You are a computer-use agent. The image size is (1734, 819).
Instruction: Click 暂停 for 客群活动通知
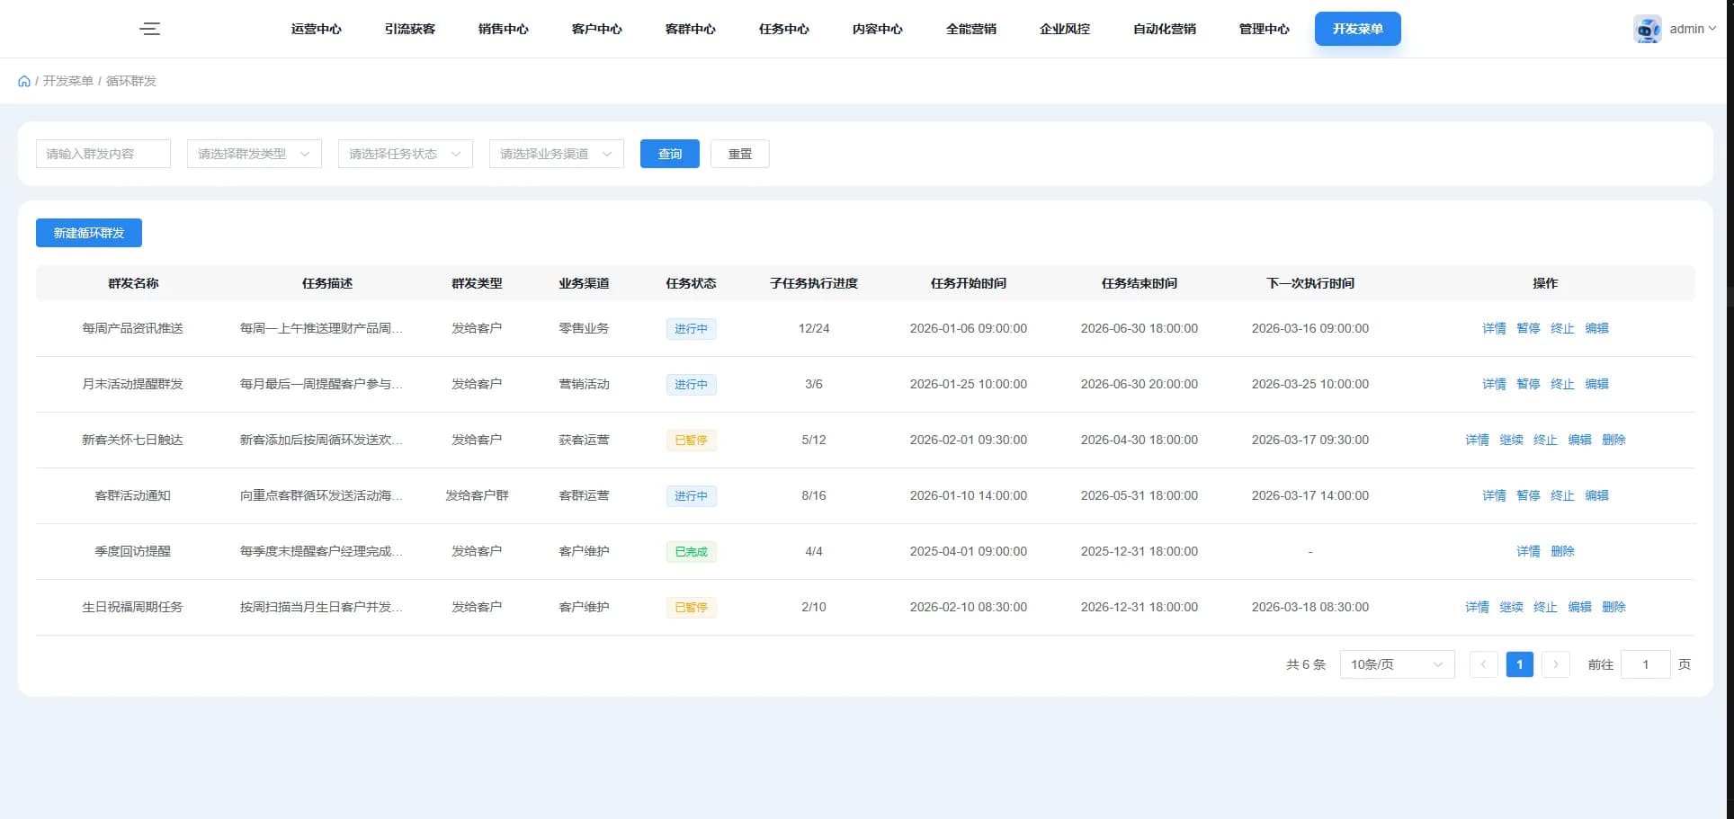[x=1528, y=495]
